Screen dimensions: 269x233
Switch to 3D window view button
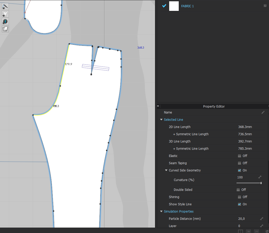click(248, 231)
